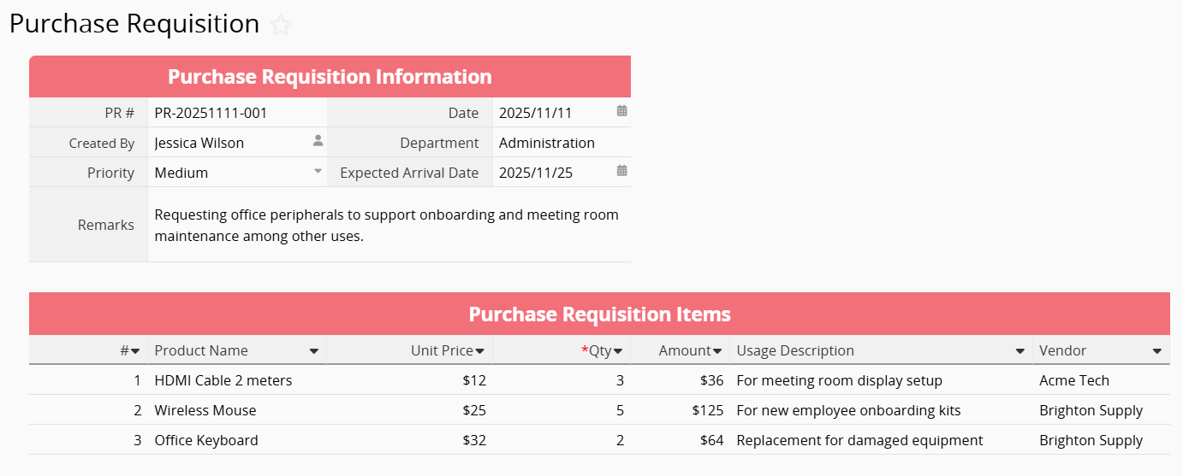Open the Amount column dropdown arrow
Screen dimensions: 1183x476
tap(717, 351)
